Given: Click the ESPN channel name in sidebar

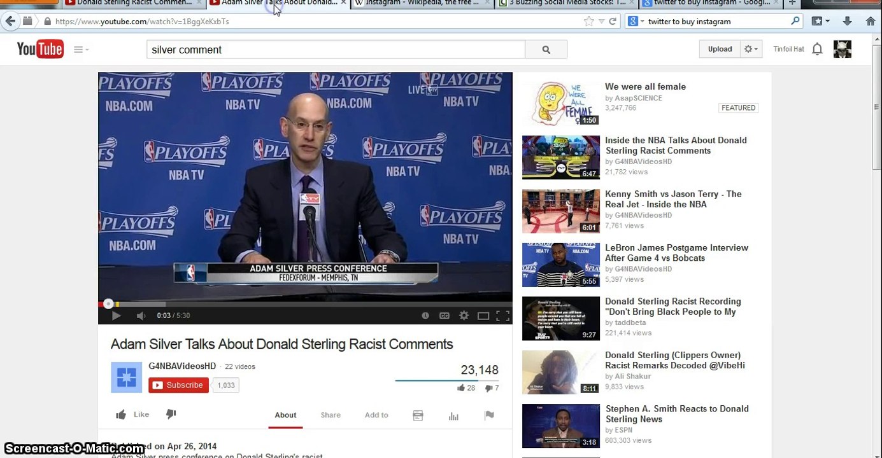Looking at the screenshot, I should 623,430.
